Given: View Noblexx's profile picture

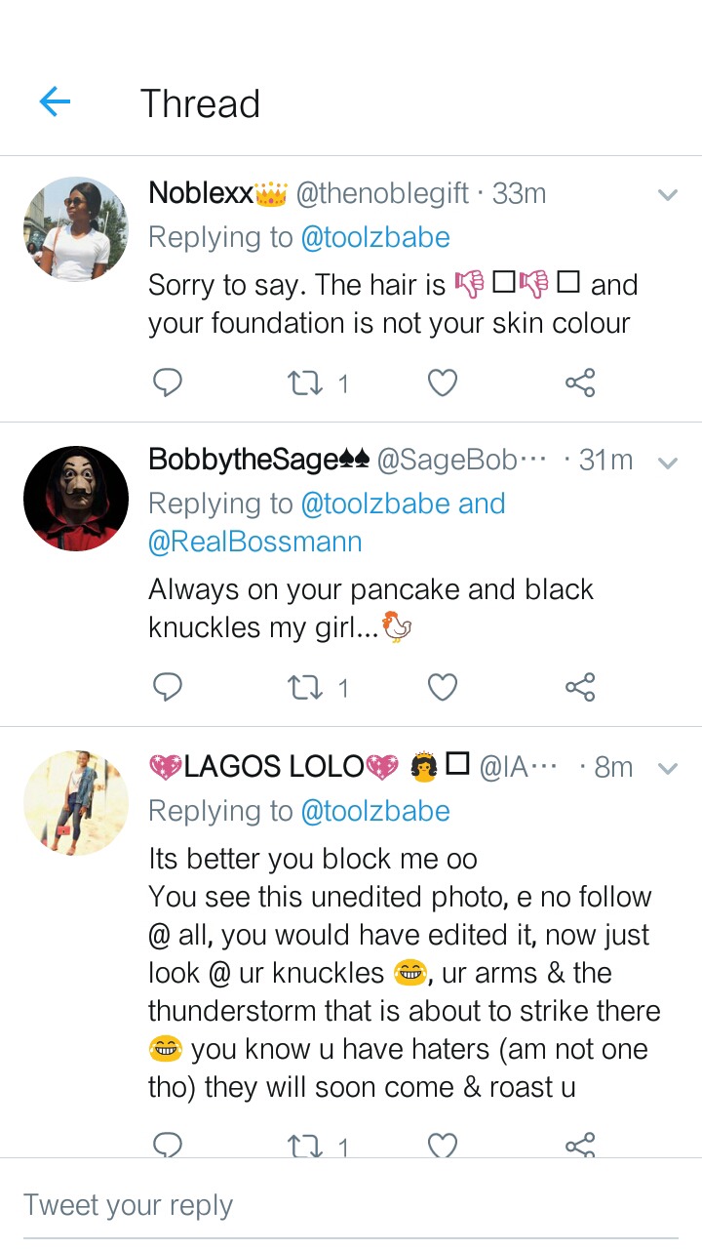Looking at the screenshot, I should click(76, 229).
